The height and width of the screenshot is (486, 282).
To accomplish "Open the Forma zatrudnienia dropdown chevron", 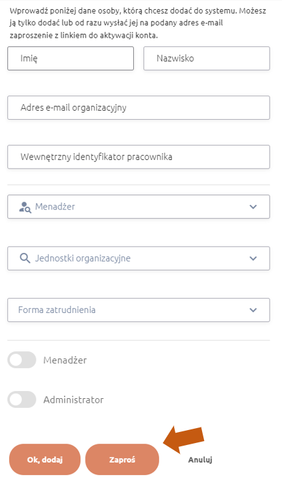I will [253, 310].
